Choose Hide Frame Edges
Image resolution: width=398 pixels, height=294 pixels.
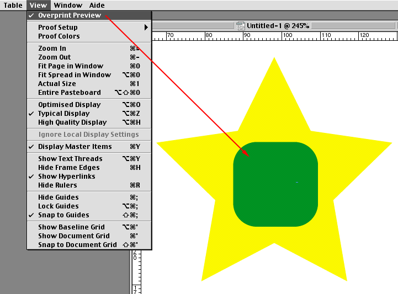point(89,168)
